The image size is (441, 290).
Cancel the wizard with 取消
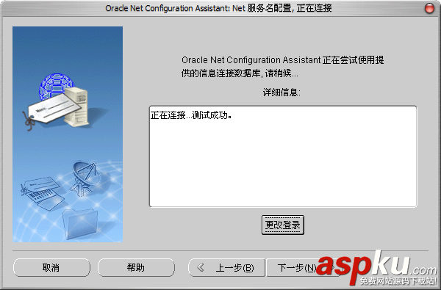(x=51, y=267)
